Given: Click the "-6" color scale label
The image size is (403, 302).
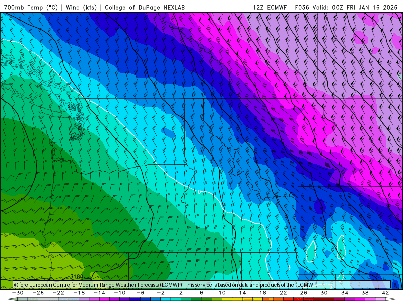Looking at the screenshot, I should [x=141, y=293].
